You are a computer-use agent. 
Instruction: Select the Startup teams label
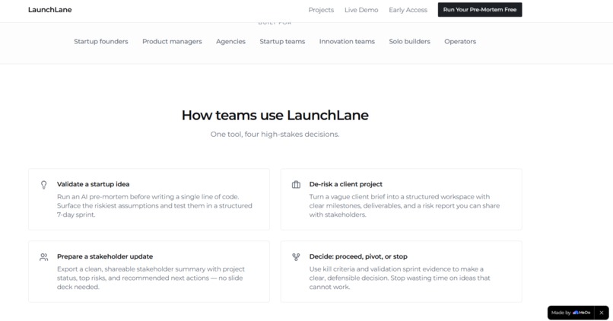coord(282,41)
